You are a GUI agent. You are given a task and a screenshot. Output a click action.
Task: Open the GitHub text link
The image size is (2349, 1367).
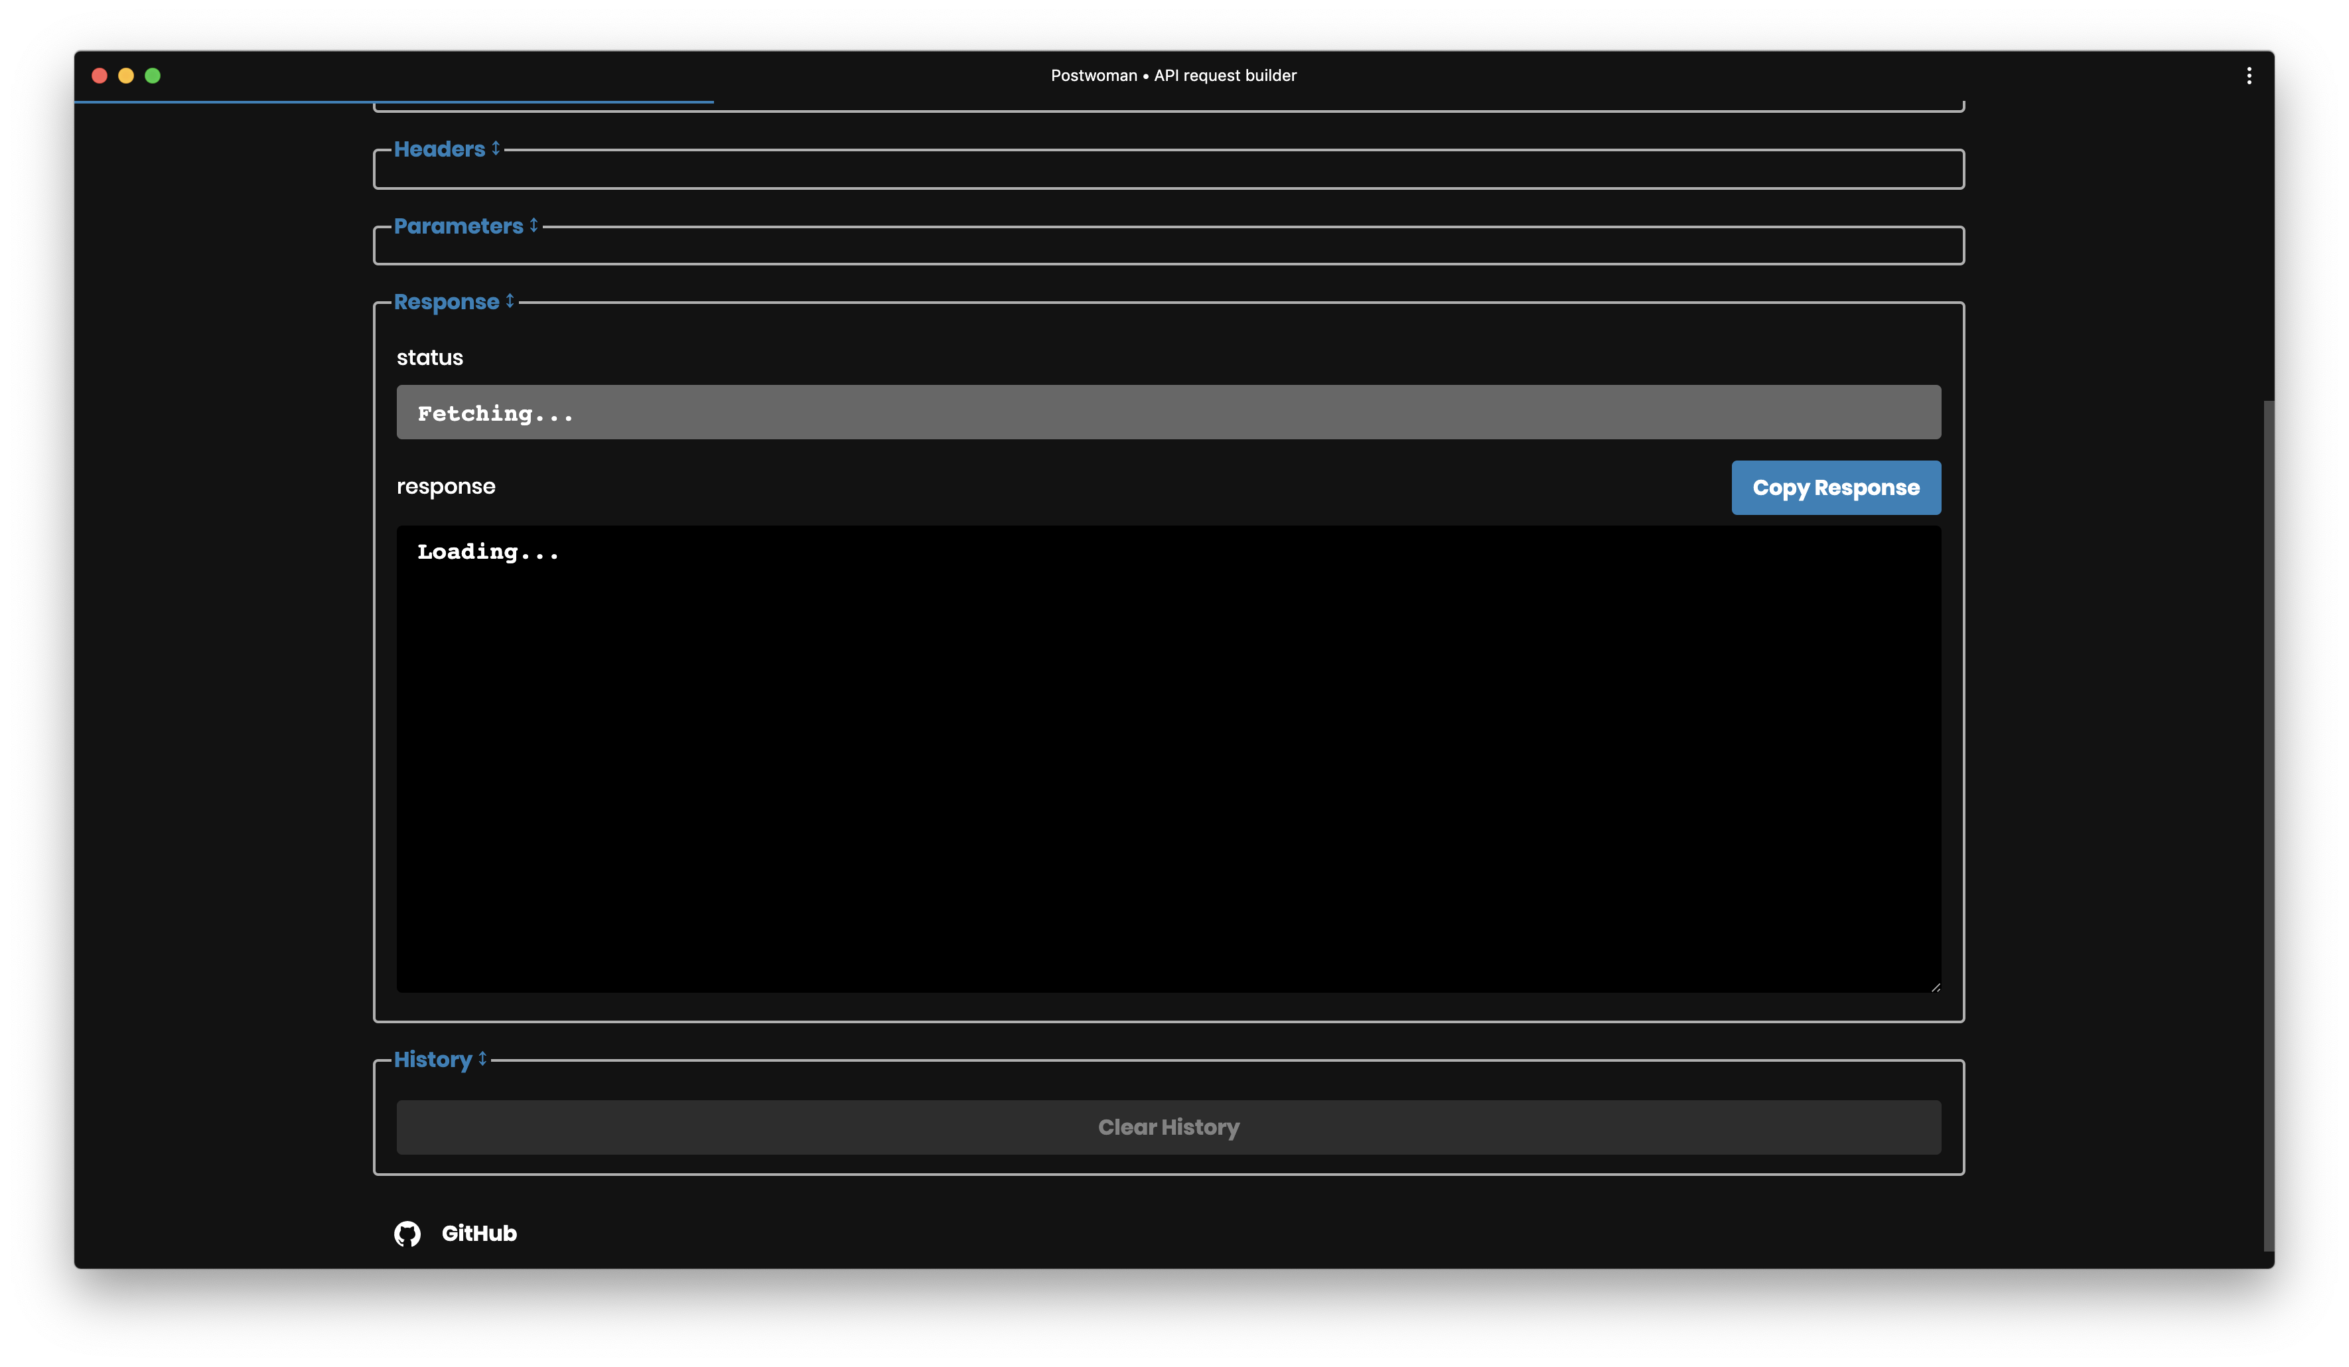(479, 1234)
